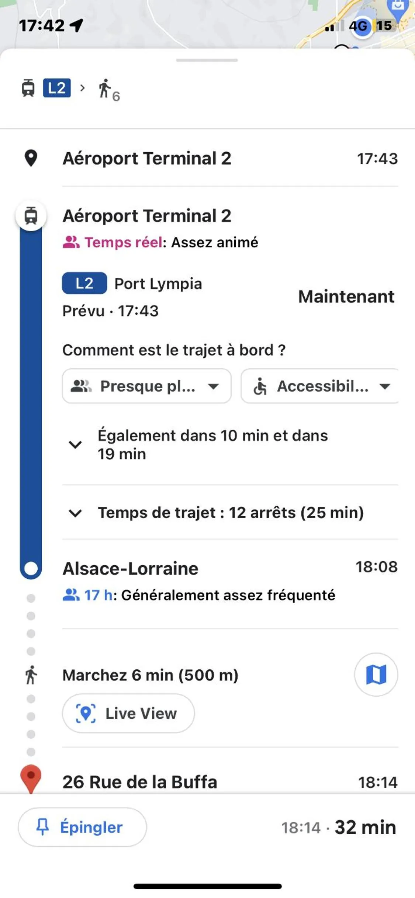Image resolution: width=415 pixels, height=898 pixels.
Task: Tap the tram icon in route summary
Action: [28, 88]
